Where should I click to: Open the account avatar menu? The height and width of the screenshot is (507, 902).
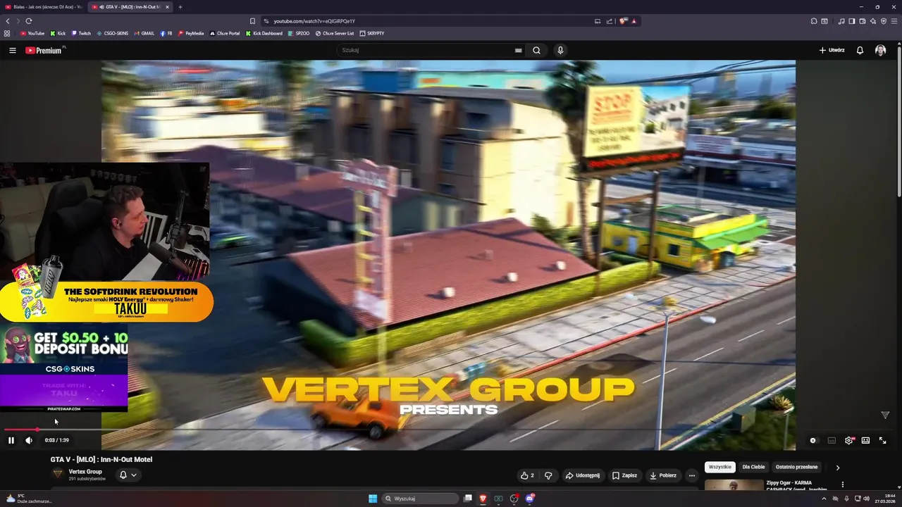tap(880, 50)
